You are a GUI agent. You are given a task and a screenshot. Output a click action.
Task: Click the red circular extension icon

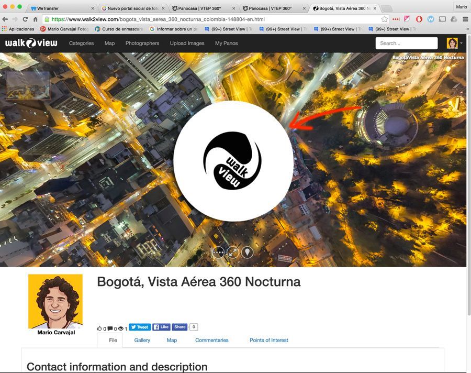tap(419, 19)
